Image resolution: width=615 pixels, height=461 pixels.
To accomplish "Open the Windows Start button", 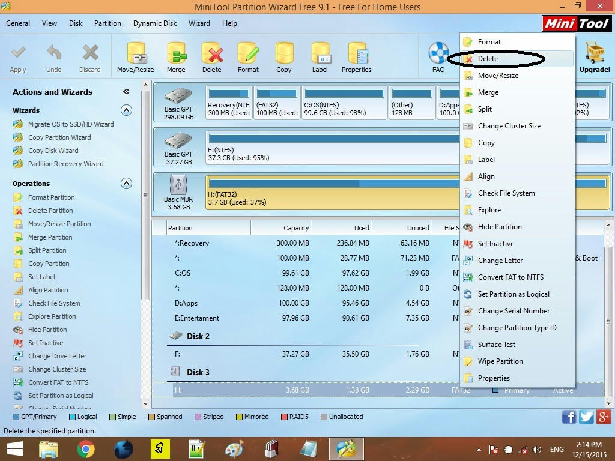I will (x=15, y=449).
